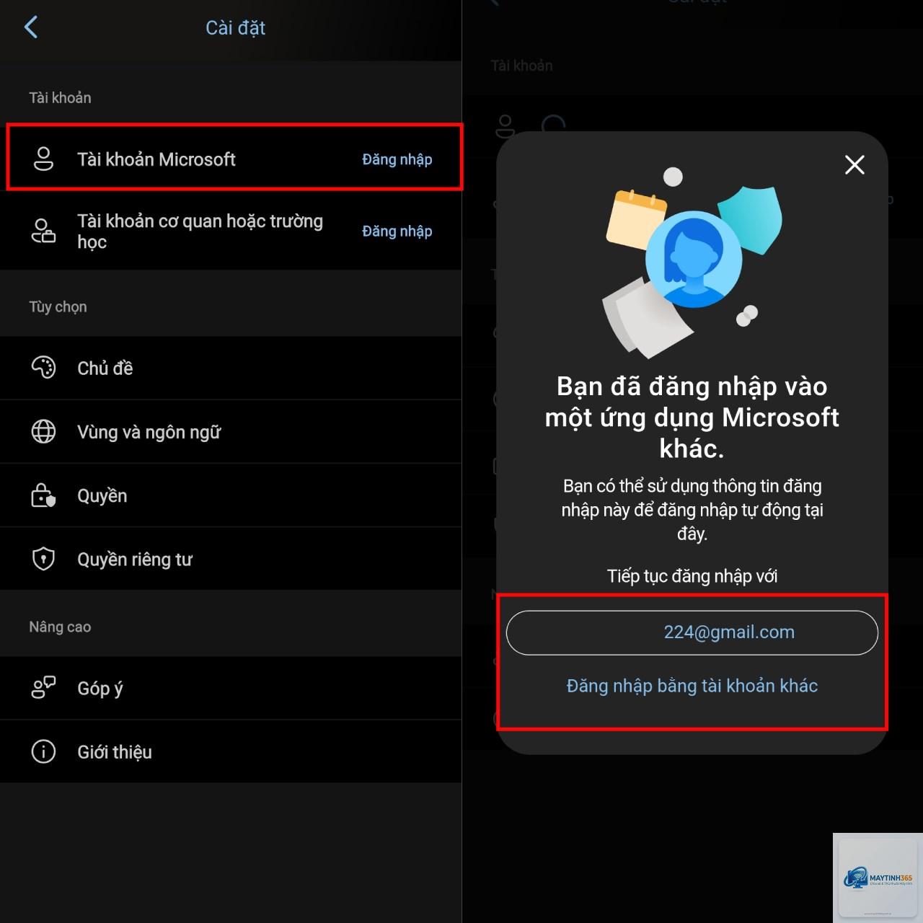The image size is (923, 923).
Task: Click the shield icon for Quyền riêng tư
Action: point(43,559)
